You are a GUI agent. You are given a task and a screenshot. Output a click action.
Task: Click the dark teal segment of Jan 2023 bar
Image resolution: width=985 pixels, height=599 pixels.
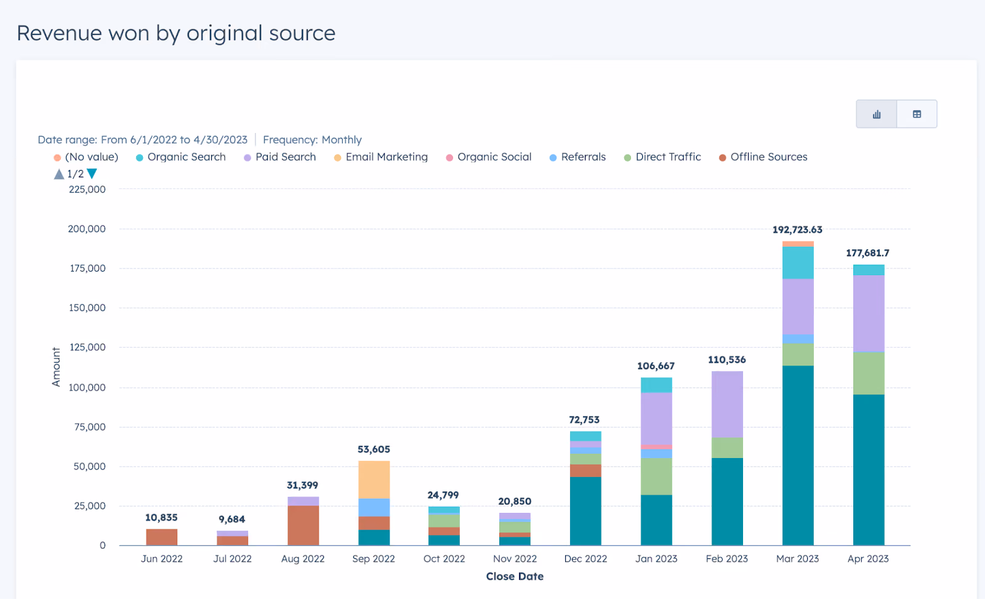click(656, 520)
